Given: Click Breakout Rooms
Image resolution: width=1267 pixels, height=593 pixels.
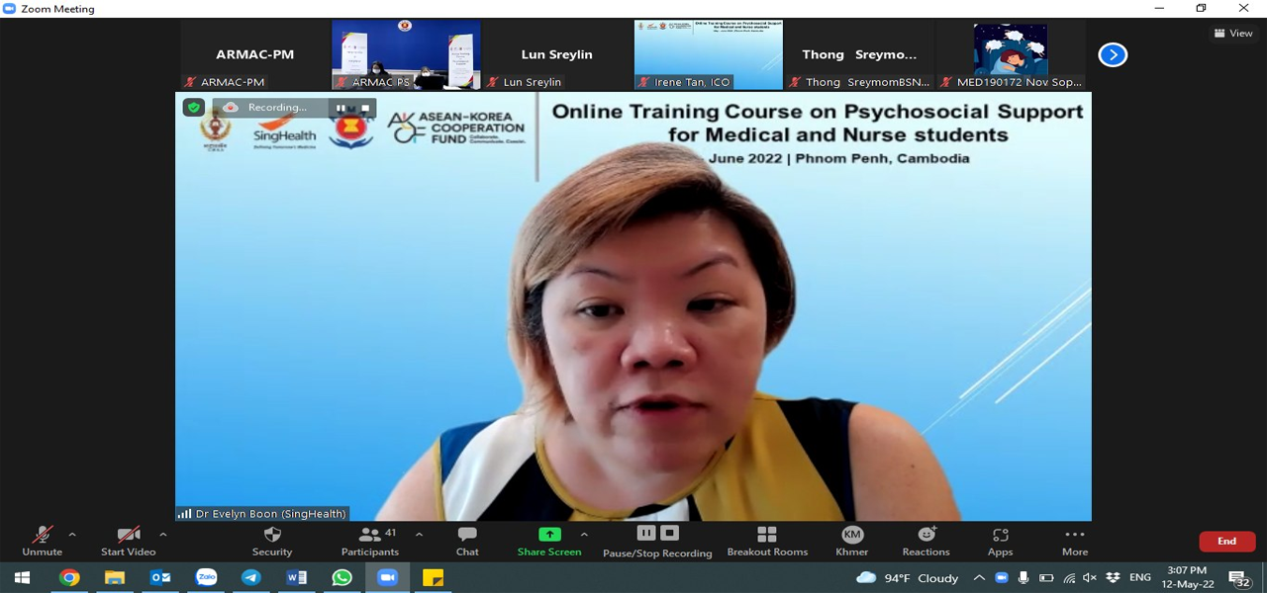Looking at the screenshot, I should (767, 541).
